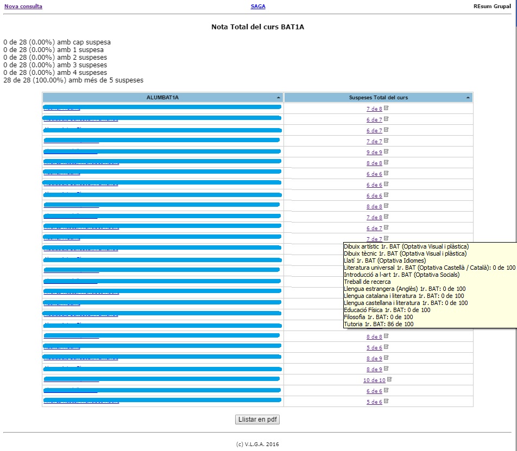
Task: Click the "Llistar en pdf" button
Action: (257, 420)
